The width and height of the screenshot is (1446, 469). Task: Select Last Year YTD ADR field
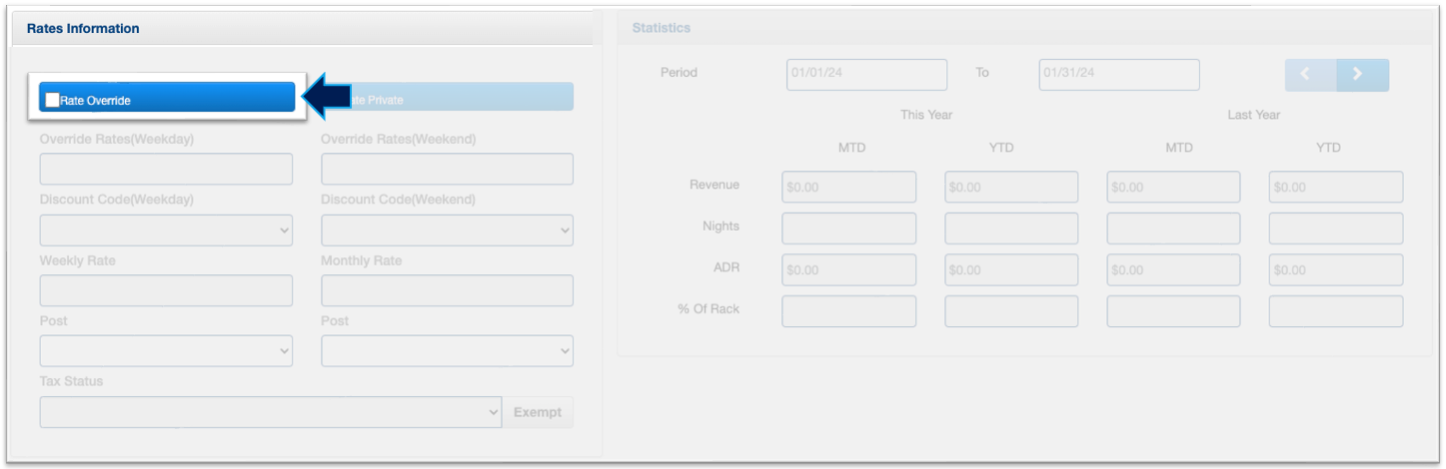coord(1335,270)
